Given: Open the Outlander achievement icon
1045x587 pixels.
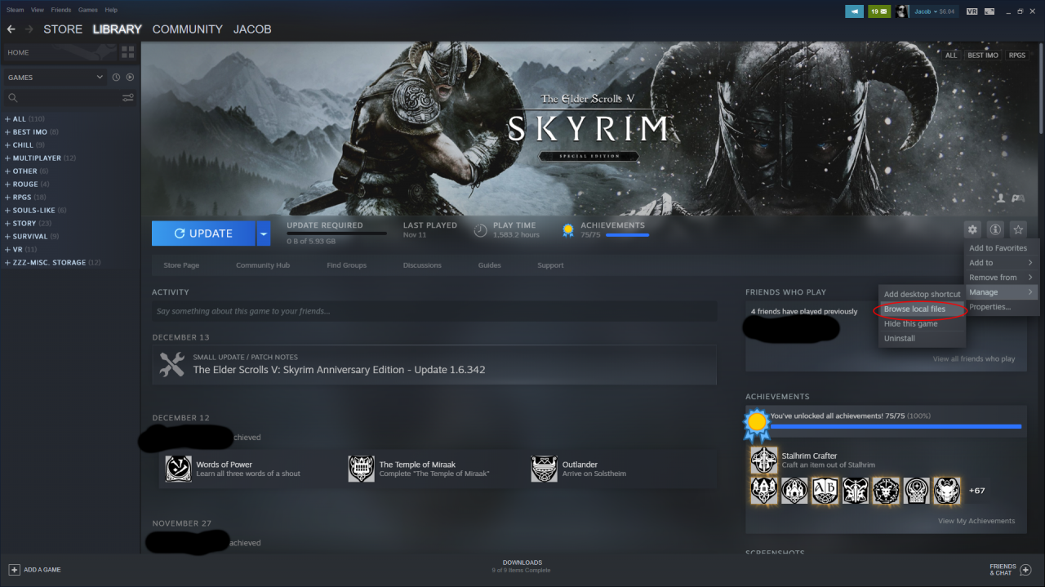Looking at the screenshot, I should tap(544, 469).
